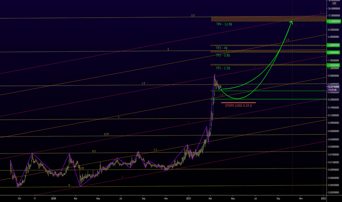Click the 0.04000000 price axis value

pos(334,139)
